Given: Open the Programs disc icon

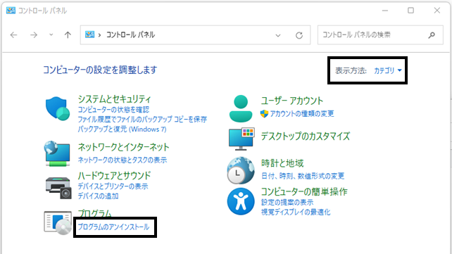Looking at the screenshot, I should point(58,223).
